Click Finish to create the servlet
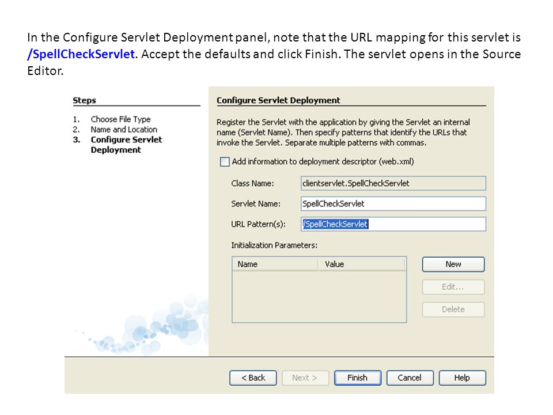This screenshot has width=553, height=415. coord(358,378)
